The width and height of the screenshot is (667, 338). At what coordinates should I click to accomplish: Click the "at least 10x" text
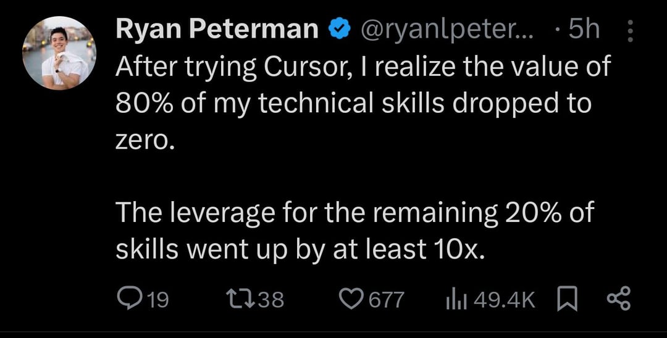409,249
